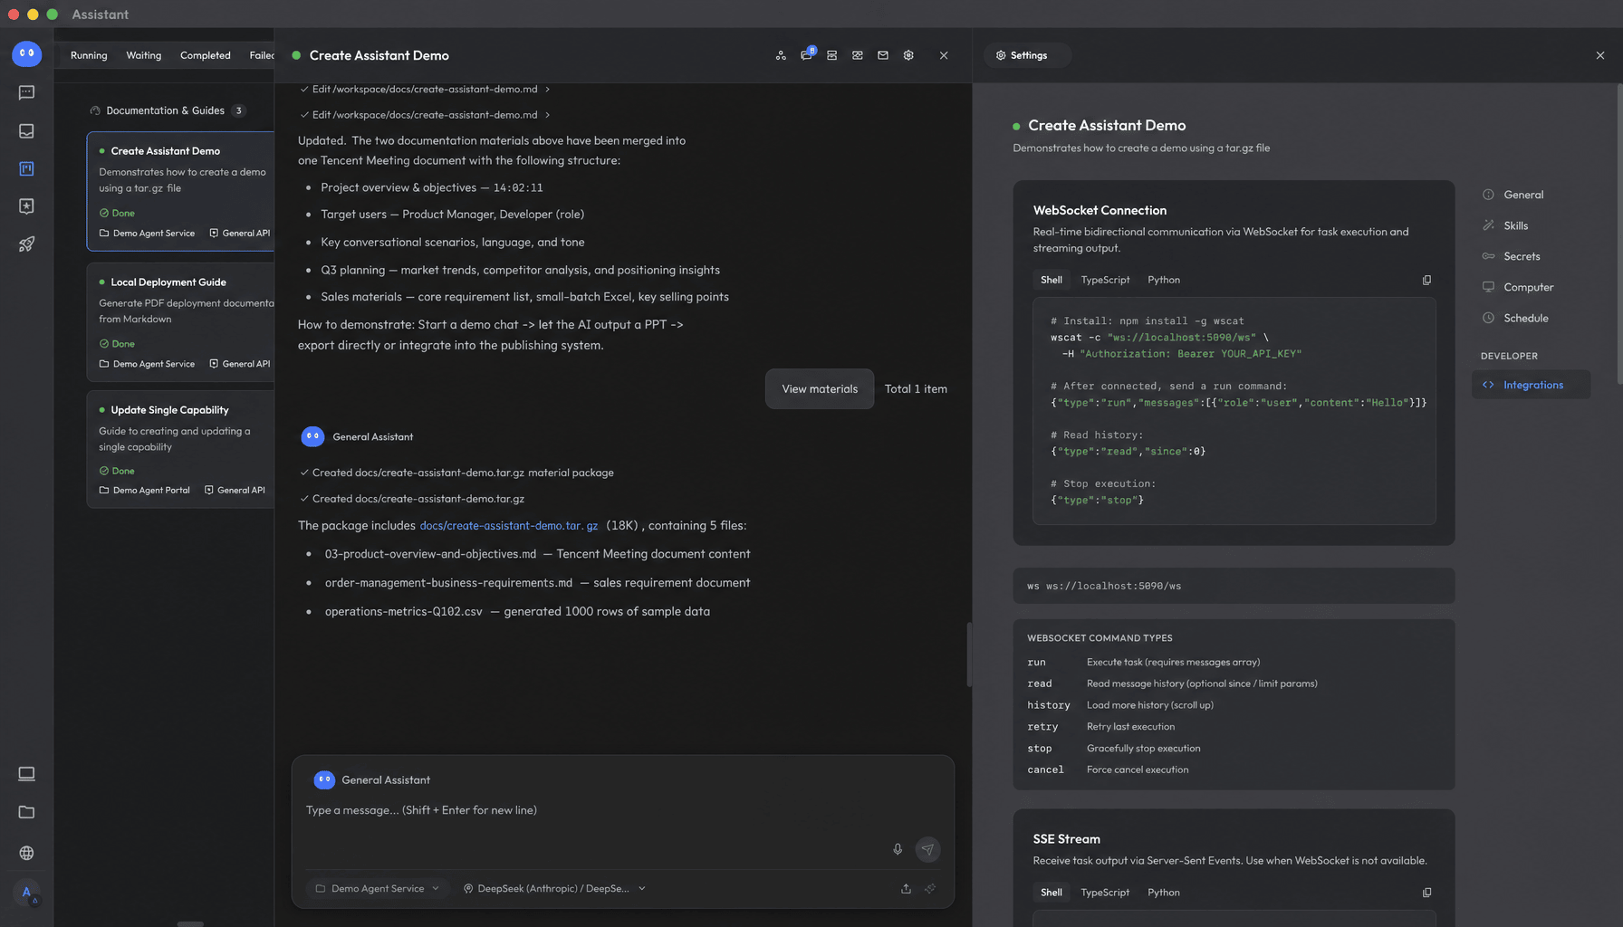This screenshot has height=927, width=1623.
Task: Click the blue assistant logo avatar
Action: point(26,53)
